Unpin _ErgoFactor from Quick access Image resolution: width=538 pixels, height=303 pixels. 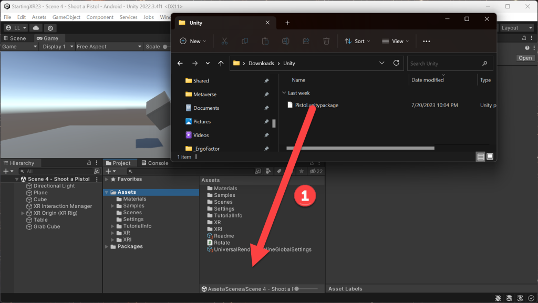[266, 149]
